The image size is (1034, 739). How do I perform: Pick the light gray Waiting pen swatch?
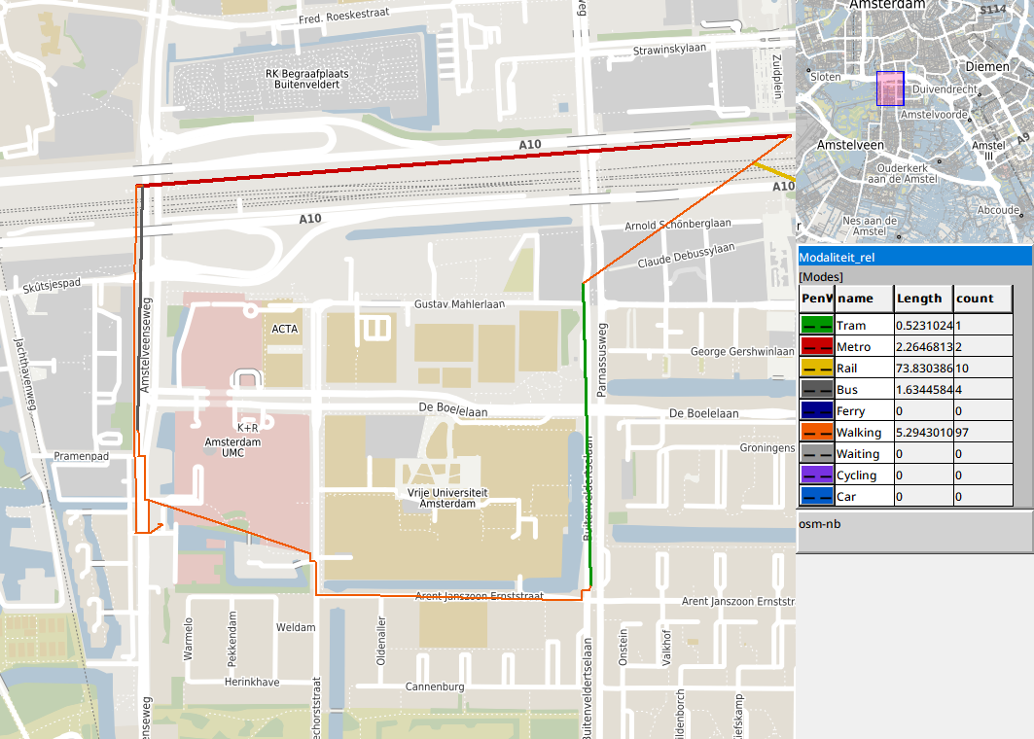point(816,453)
